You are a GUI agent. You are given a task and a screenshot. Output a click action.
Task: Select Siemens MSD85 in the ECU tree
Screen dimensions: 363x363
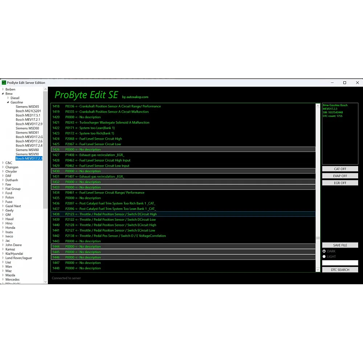tap(27, 107)
